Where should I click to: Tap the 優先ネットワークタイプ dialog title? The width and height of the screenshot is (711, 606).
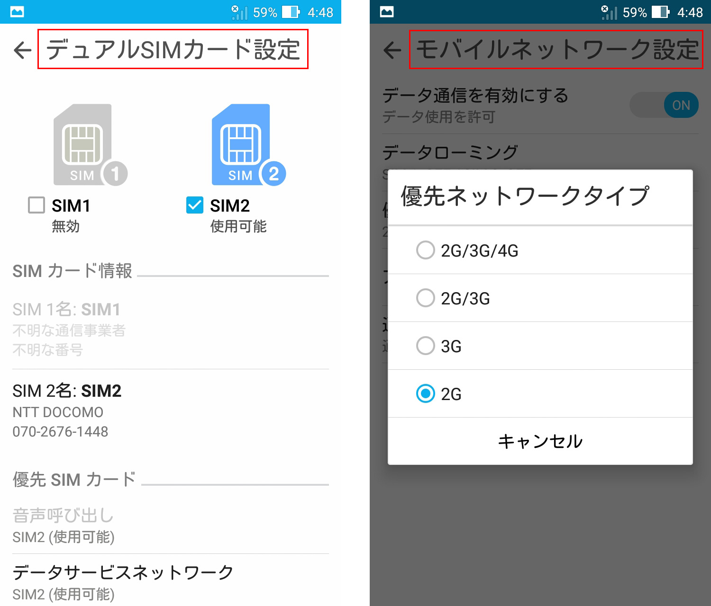(525, 196)
